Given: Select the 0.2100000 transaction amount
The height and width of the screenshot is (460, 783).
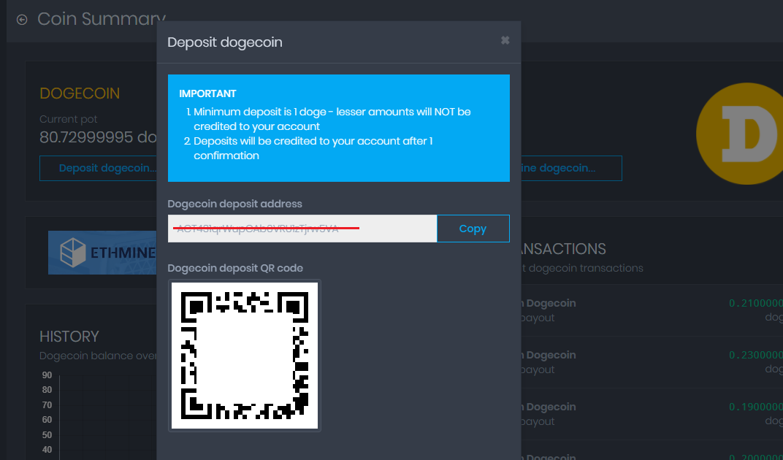Looking at the screenshot, I should point(756,303).
